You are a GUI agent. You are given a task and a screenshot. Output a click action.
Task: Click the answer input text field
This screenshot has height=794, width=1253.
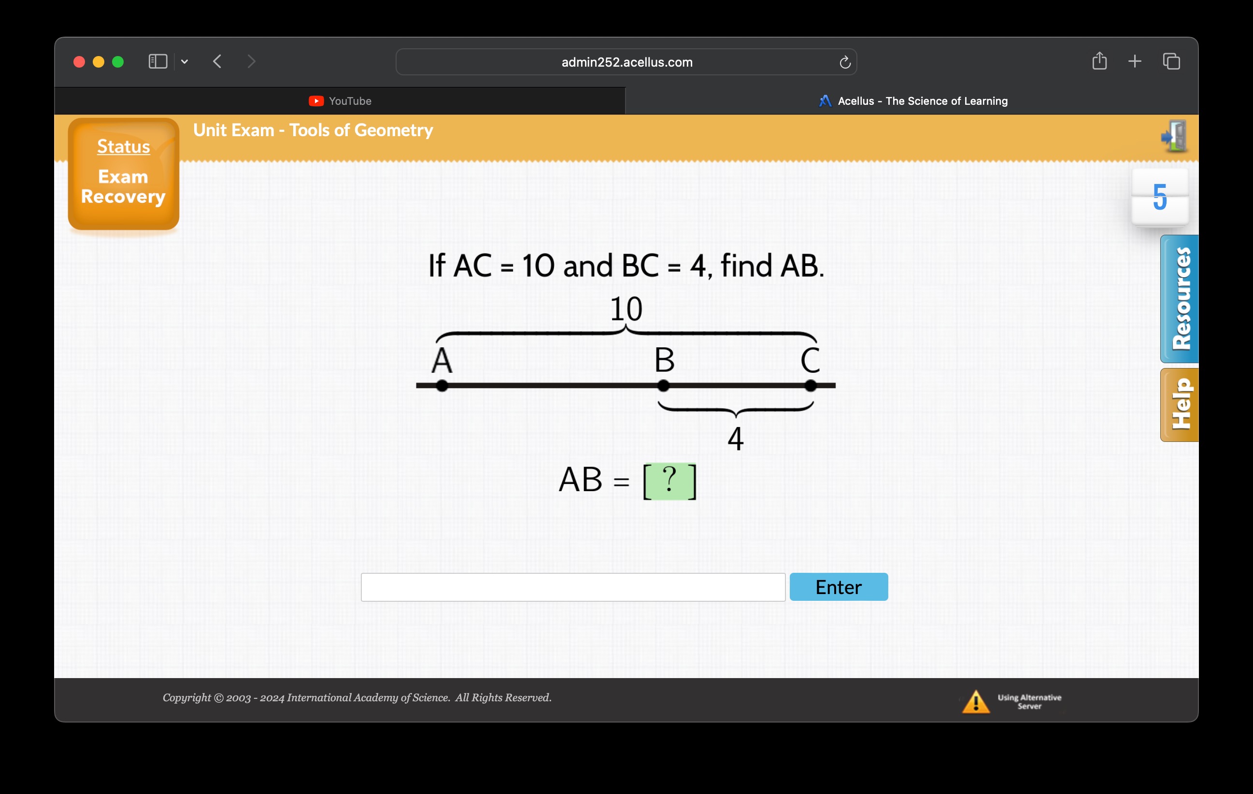pos(572,587)
